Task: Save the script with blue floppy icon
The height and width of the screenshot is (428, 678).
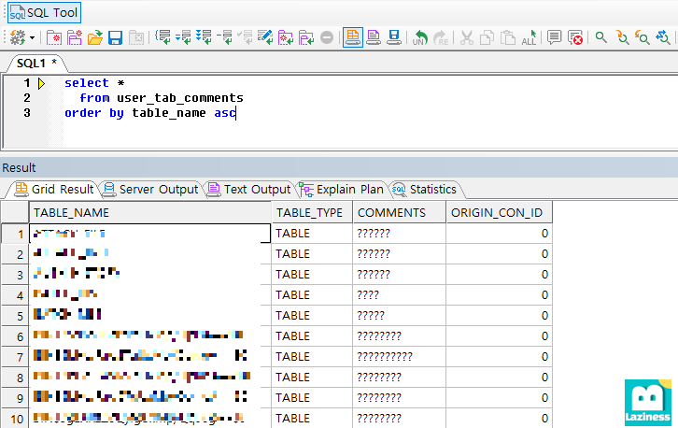Action: pyautogui.click(x=116, y=37)
